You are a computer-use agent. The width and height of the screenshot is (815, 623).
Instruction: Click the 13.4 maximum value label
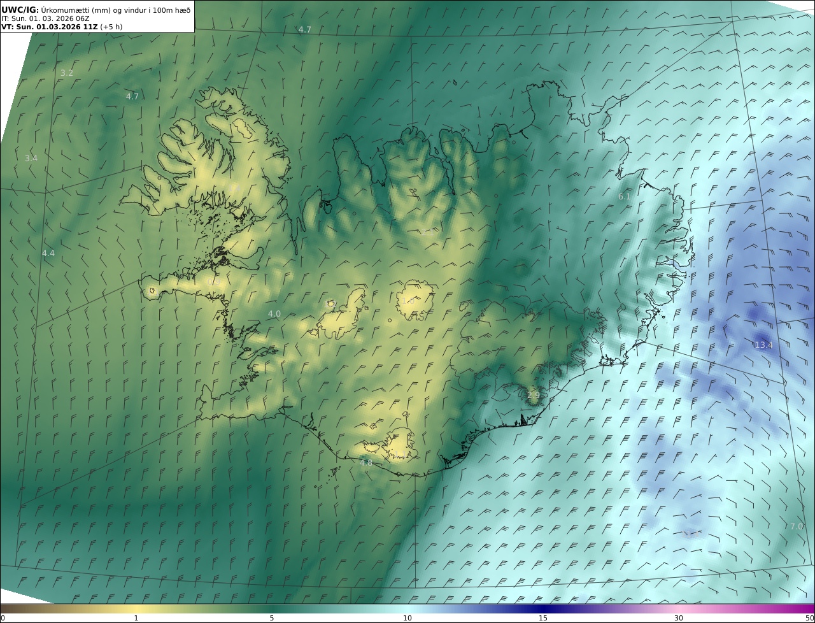coord(763,345)
